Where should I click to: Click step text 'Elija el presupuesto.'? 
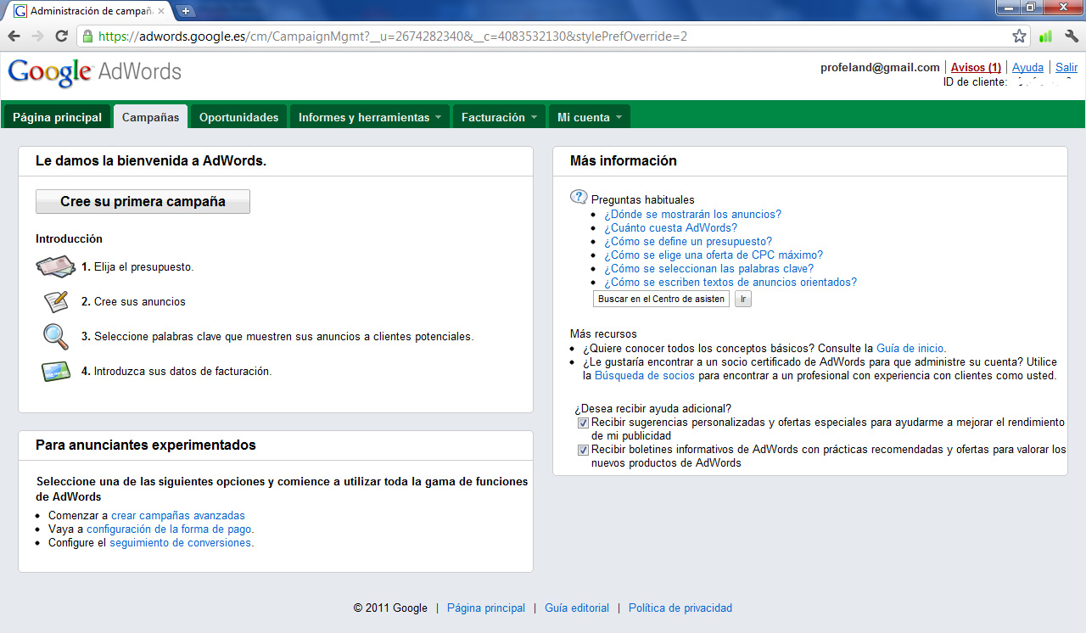click(x=144, y=266)
